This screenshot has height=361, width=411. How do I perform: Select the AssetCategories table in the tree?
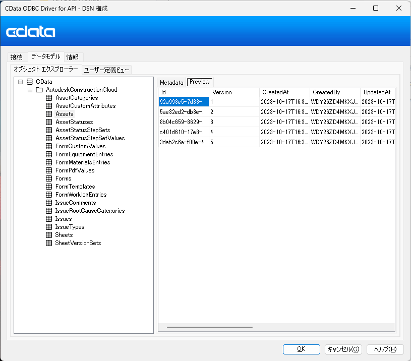77,98
